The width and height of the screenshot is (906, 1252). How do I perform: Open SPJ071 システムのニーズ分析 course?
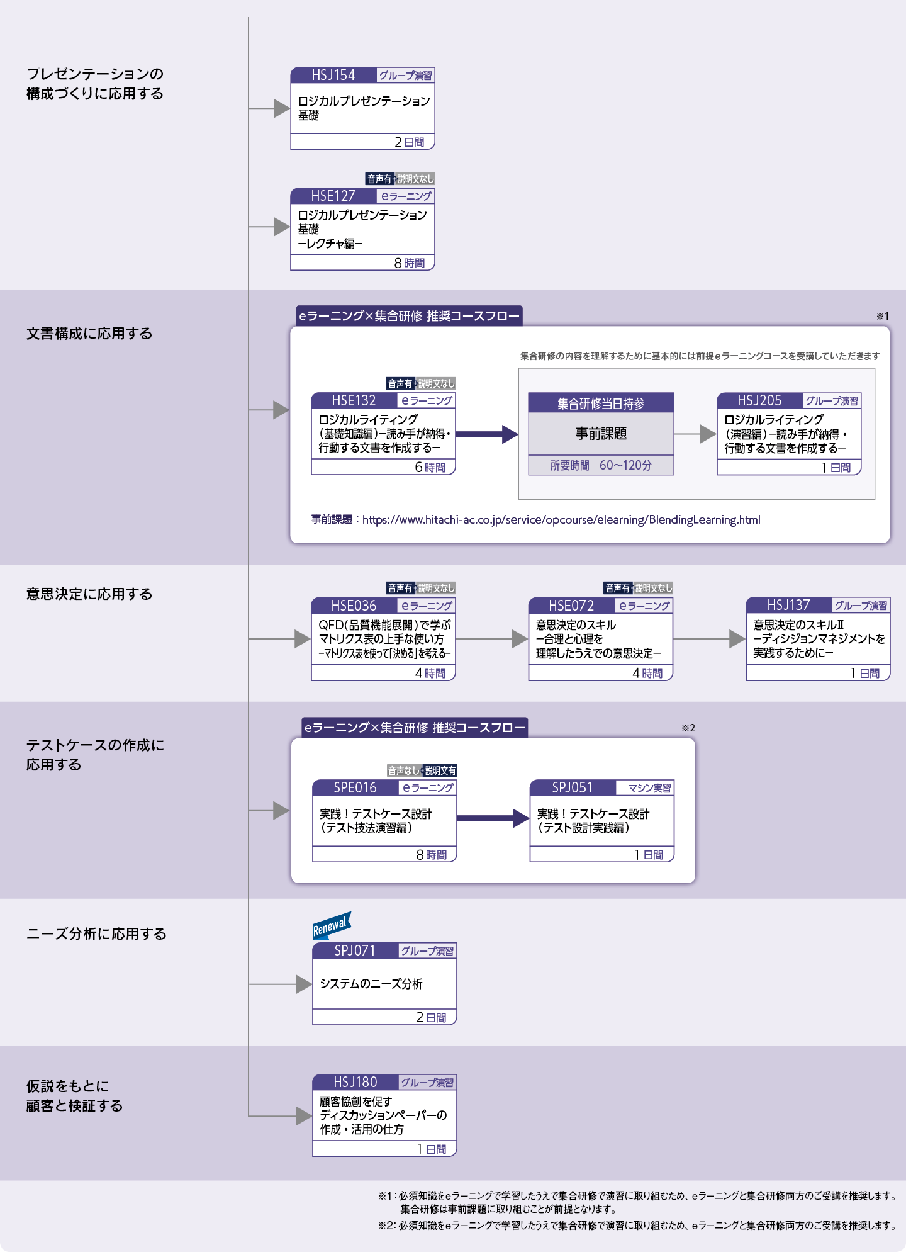tap(384, 984)
